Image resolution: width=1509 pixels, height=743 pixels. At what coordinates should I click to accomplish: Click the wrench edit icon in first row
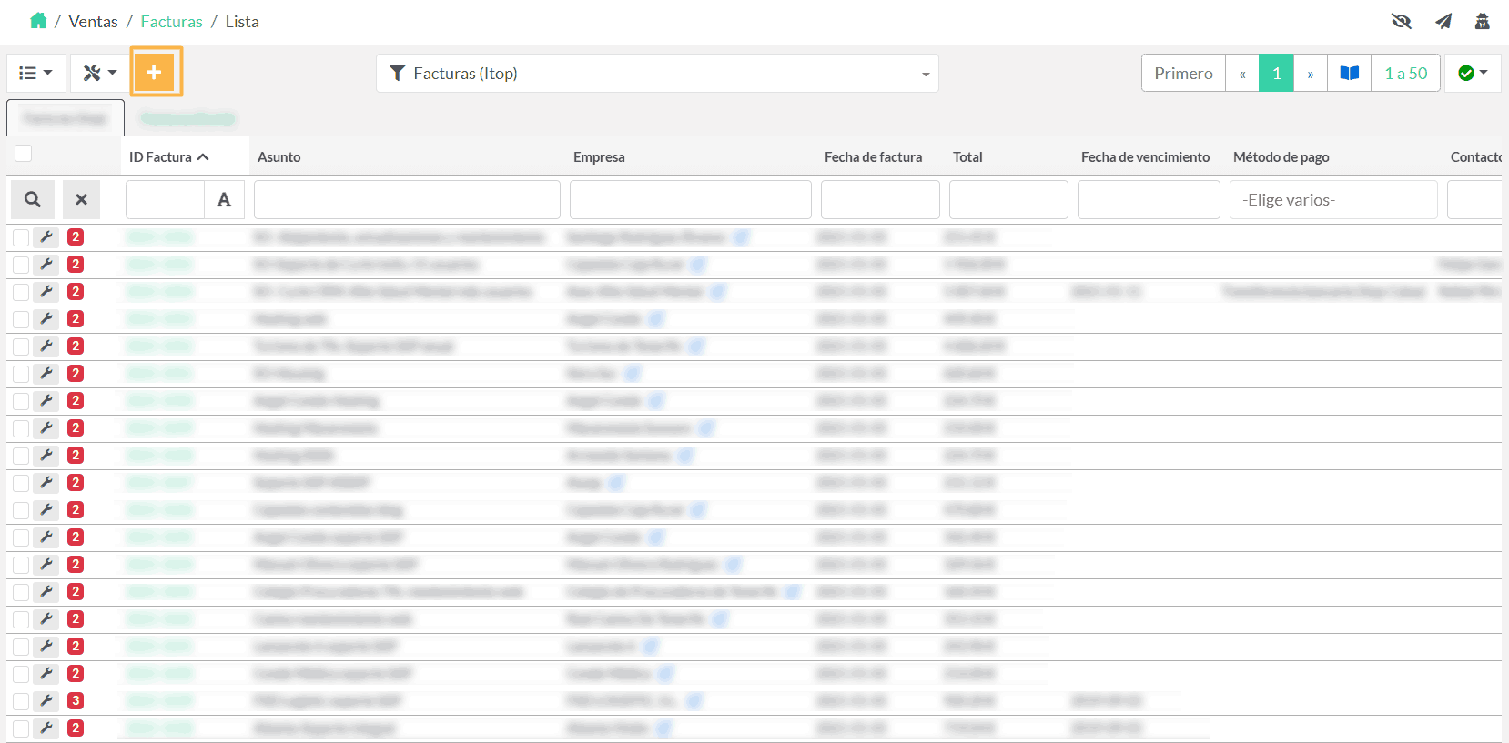tap(46, 237)
